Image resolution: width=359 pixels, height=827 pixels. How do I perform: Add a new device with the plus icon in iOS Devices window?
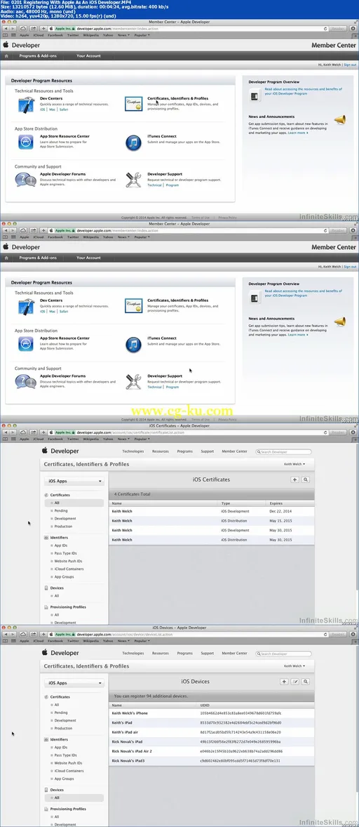click(x=284, y=682)
